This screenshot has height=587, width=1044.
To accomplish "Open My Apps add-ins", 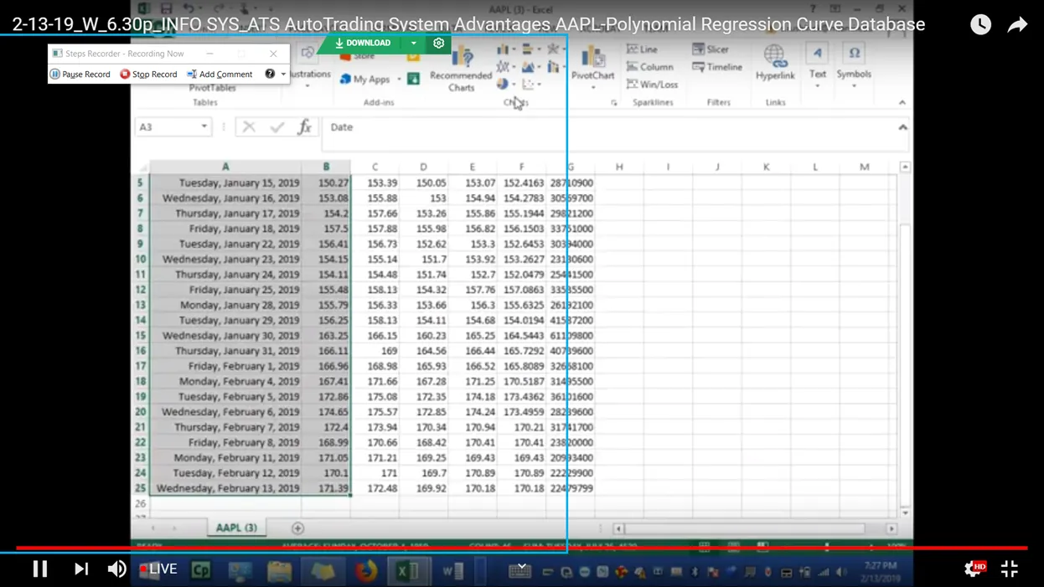I will (364, 79).
